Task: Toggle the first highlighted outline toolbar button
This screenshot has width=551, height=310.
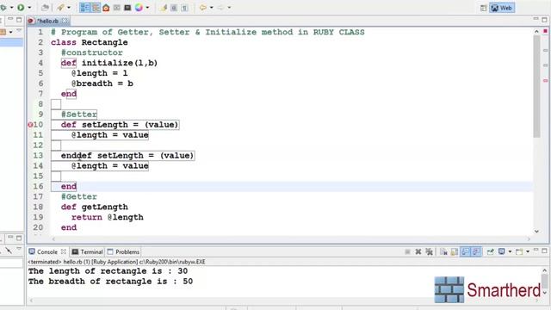Action: (84, 8)
